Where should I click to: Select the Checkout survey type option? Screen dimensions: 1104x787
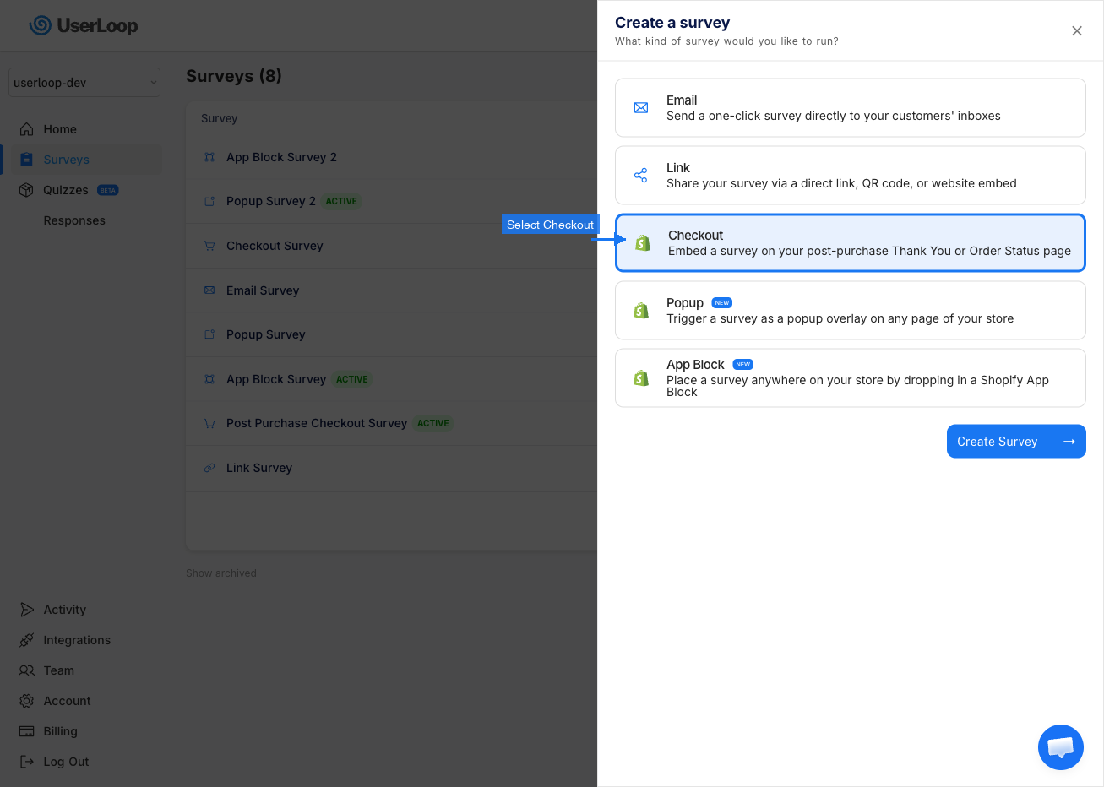point(850,242)
